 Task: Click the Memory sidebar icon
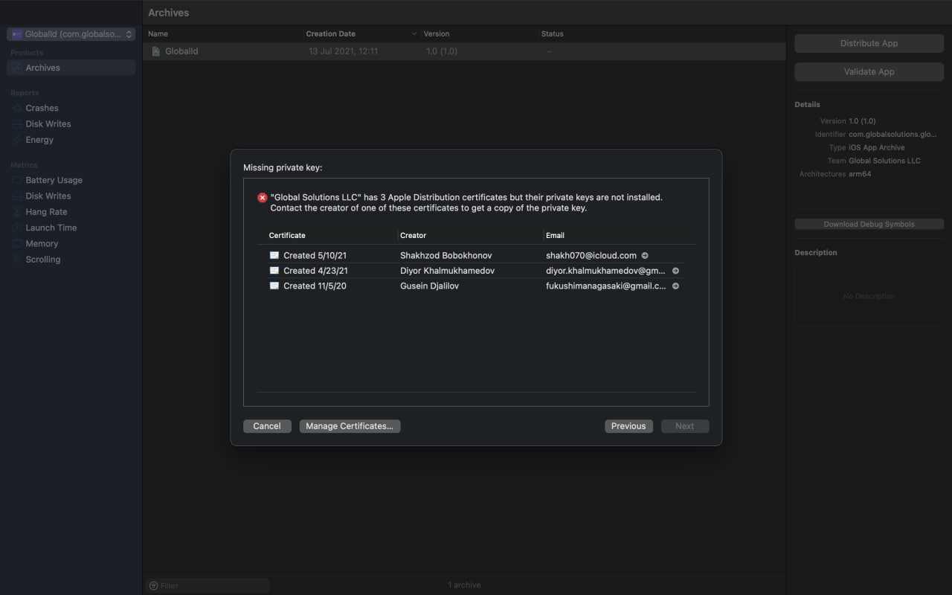pos(17,244)
